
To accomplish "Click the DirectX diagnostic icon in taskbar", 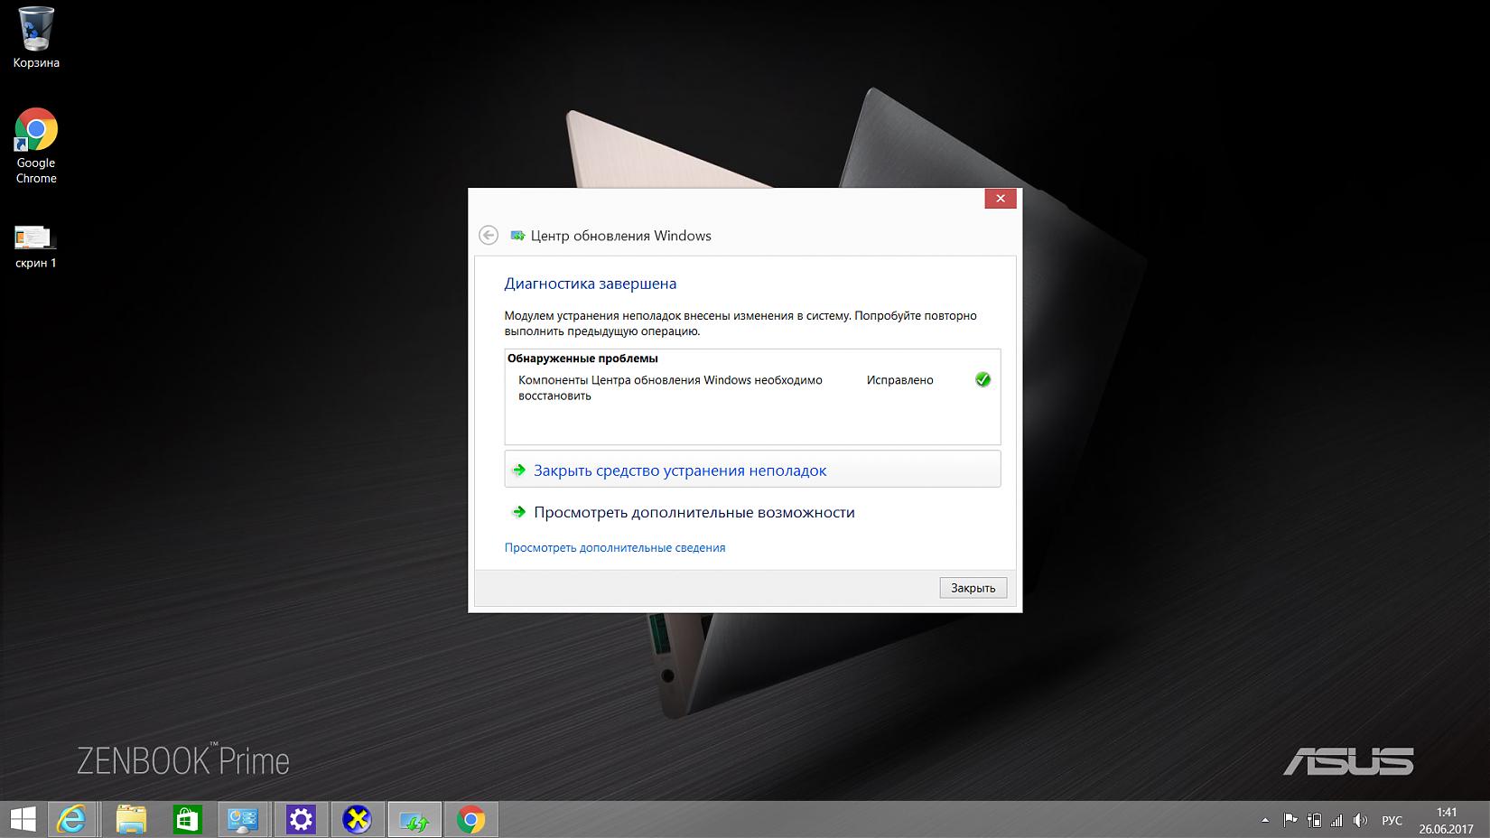I will pos(358,819).
